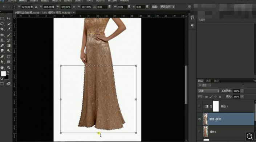Click the reference point locator icon
256x142 pixels.
(x=15, y=7)
